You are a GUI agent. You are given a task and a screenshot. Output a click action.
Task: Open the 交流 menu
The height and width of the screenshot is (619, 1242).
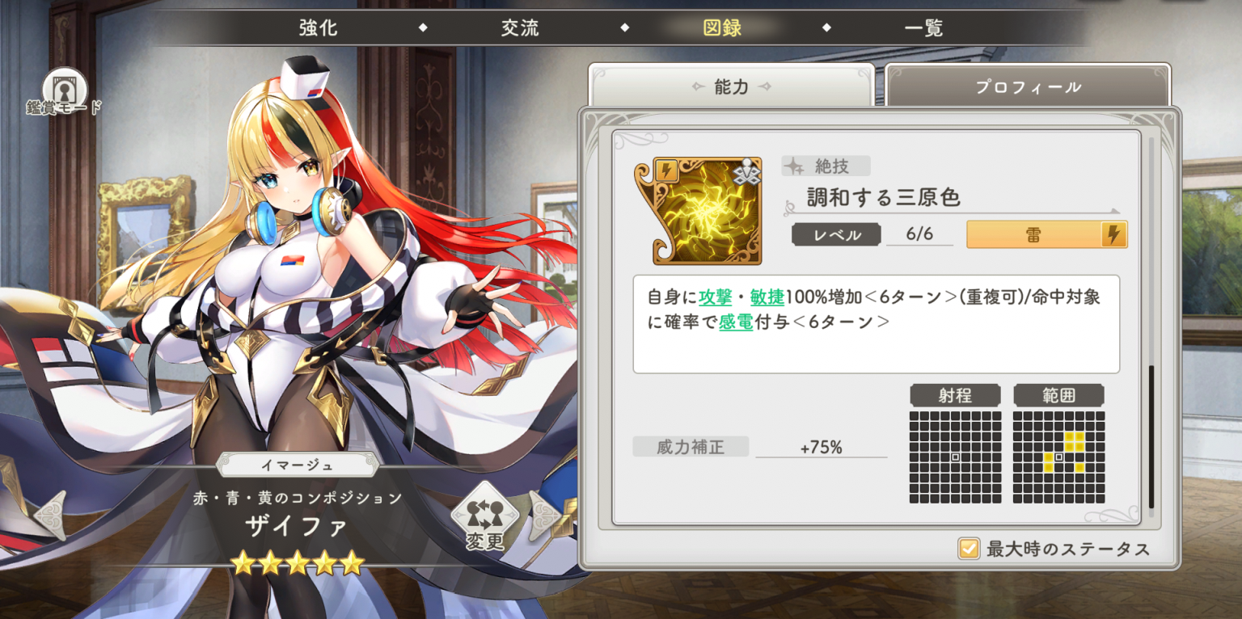pyautogui.click(x=520, y=28)
